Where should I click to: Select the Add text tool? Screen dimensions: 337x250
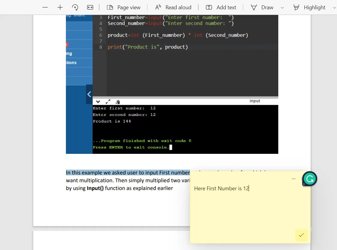click(221, 7)
